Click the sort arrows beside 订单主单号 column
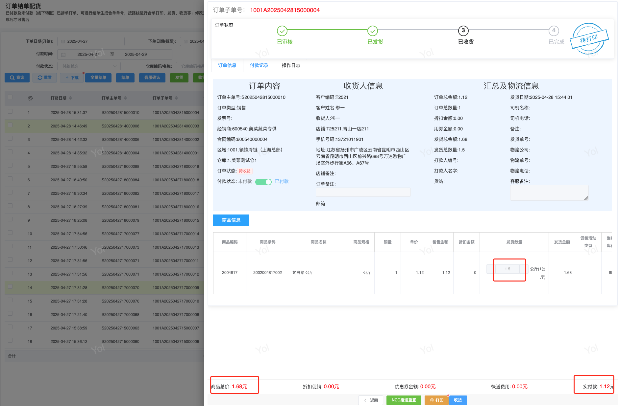 125,98
